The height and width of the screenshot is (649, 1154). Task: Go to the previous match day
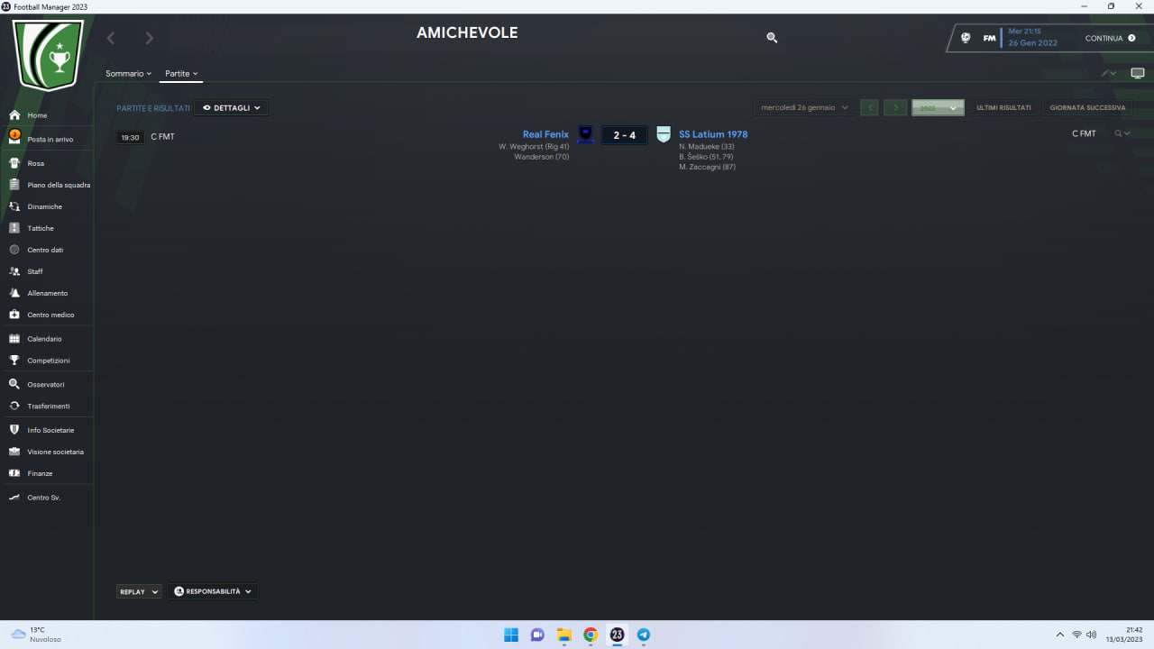(x=870, y=107)
